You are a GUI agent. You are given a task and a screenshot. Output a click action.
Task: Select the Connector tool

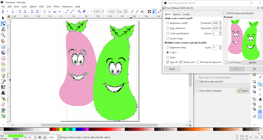pyautogui.click(x=3, y=116)
